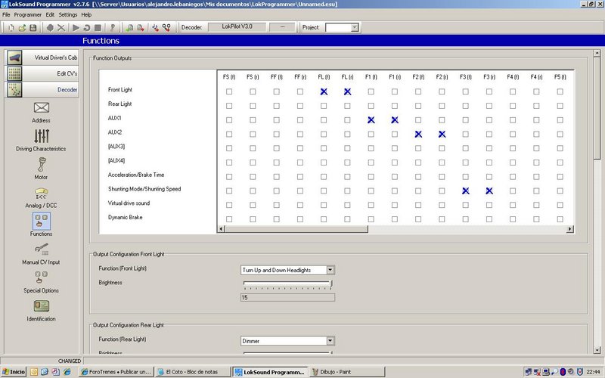
Task: Check Dynamic Brake for F4 (f)
Action: (513, 219)
